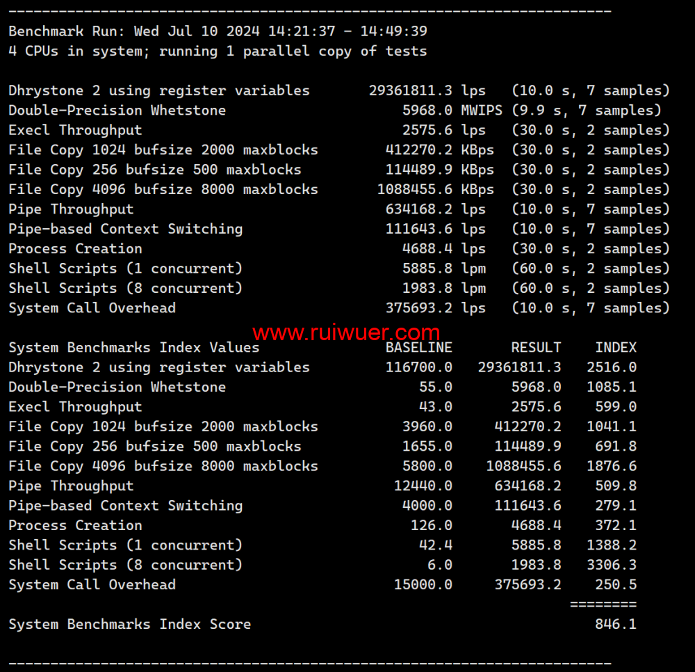Screen dimensions: 695x672
Task: Click the System Call Overhead baseline 15000.0
Action: (x=423, y=585)
